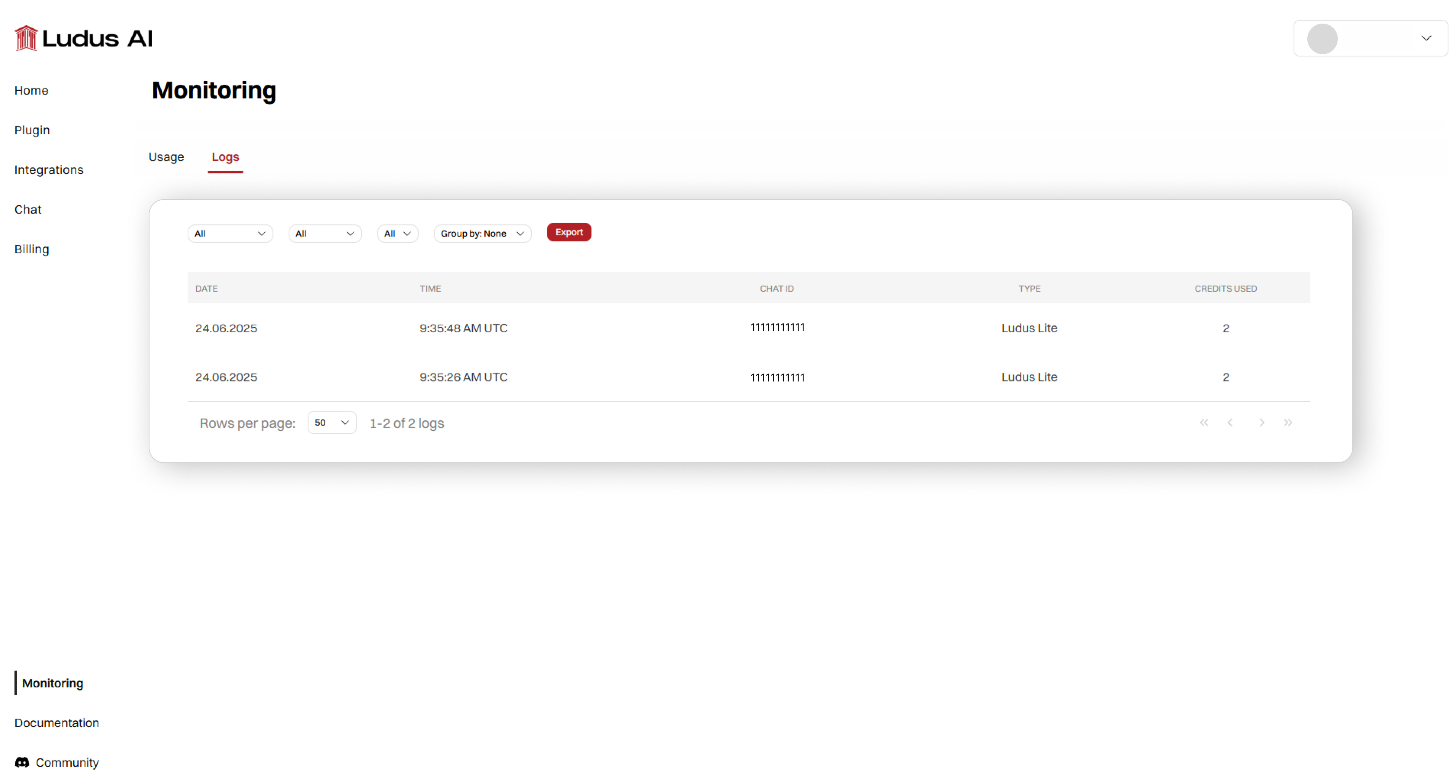
Task: Click the Ludus AI brand name
Action: [98, 39]
